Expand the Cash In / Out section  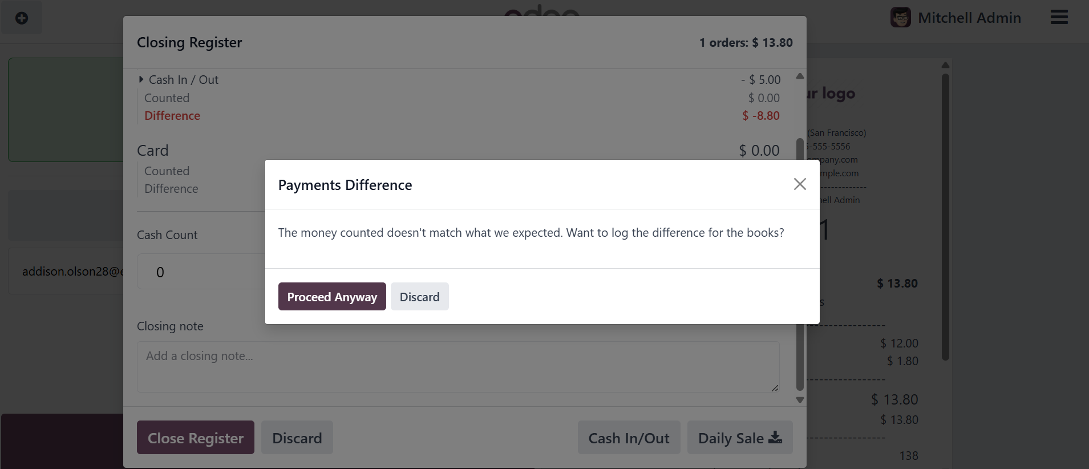pyautogui.click(x=141, y=80)
